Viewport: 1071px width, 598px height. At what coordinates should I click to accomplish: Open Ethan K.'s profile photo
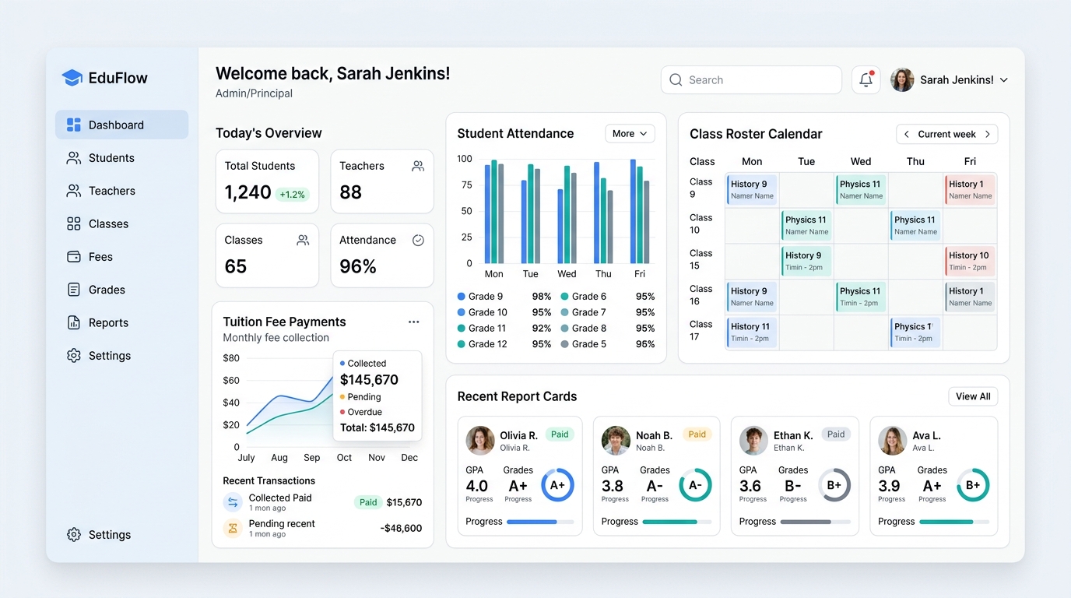coord(753,441)
